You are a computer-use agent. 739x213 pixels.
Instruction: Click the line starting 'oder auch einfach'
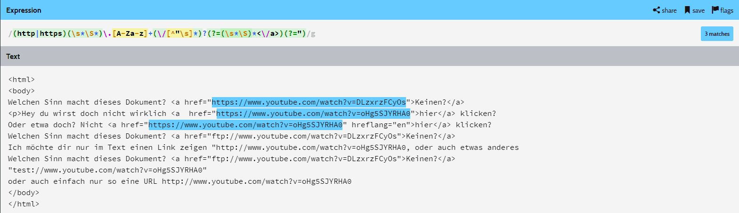179,181
